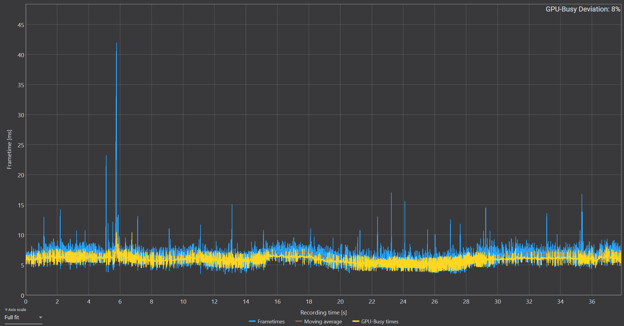Click the 17 ms spike peak after 23 seconds

click(391, 193)
